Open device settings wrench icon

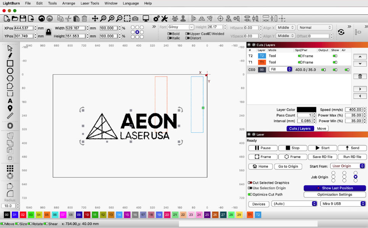coord(165,18)
